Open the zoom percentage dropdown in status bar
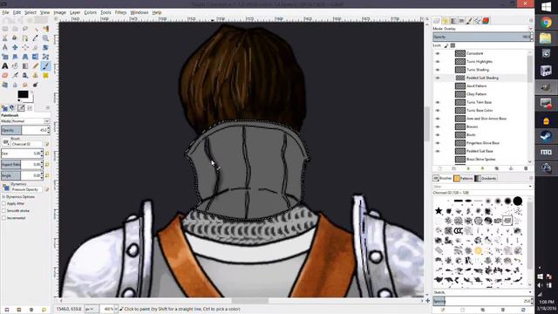Viewport: 558px width, 314px height. click(116, 309)
